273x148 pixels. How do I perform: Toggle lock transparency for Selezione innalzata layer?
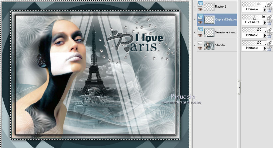pyautogui.click(x=270, y=35)
